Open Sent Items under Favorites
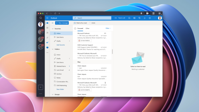 pyautogui.click(x=61, y=37)
